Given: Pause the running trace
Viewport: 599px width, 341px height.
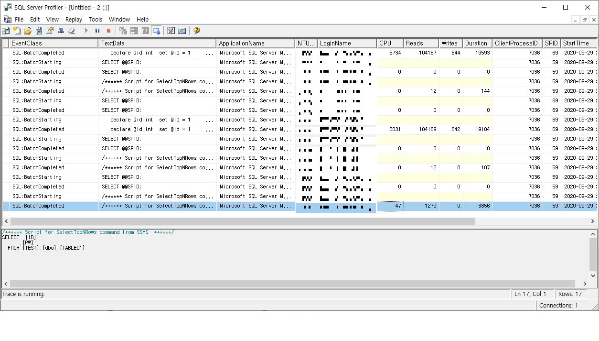Looking at the screenshot, I should click(x=97, y=31).
